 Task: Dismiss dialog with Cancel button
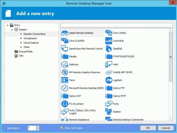pos(166,128)
